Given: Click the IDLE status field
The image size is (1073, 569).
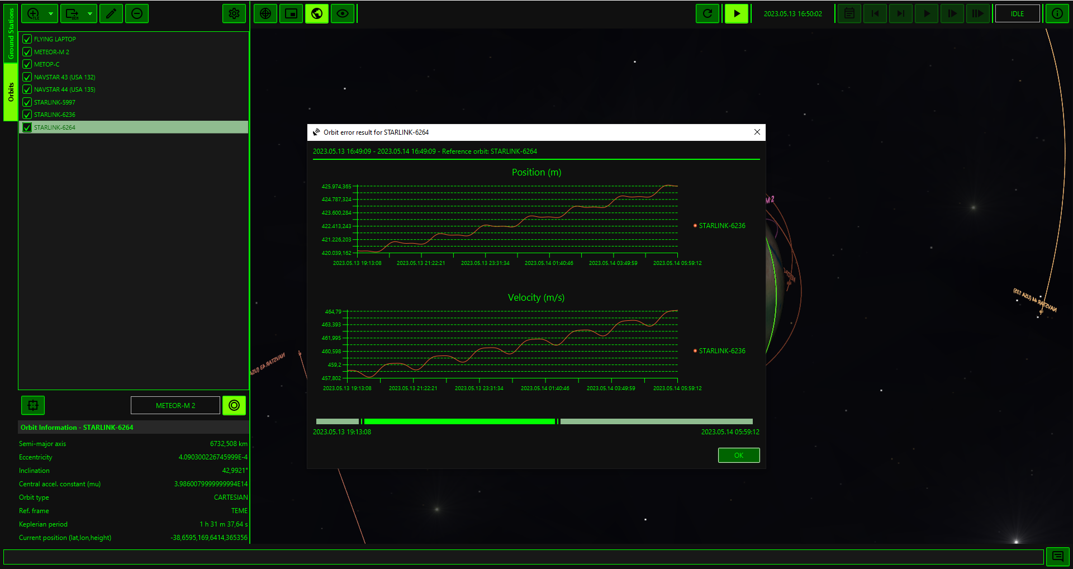Looking at the screenshot, I should point(1017,13).
